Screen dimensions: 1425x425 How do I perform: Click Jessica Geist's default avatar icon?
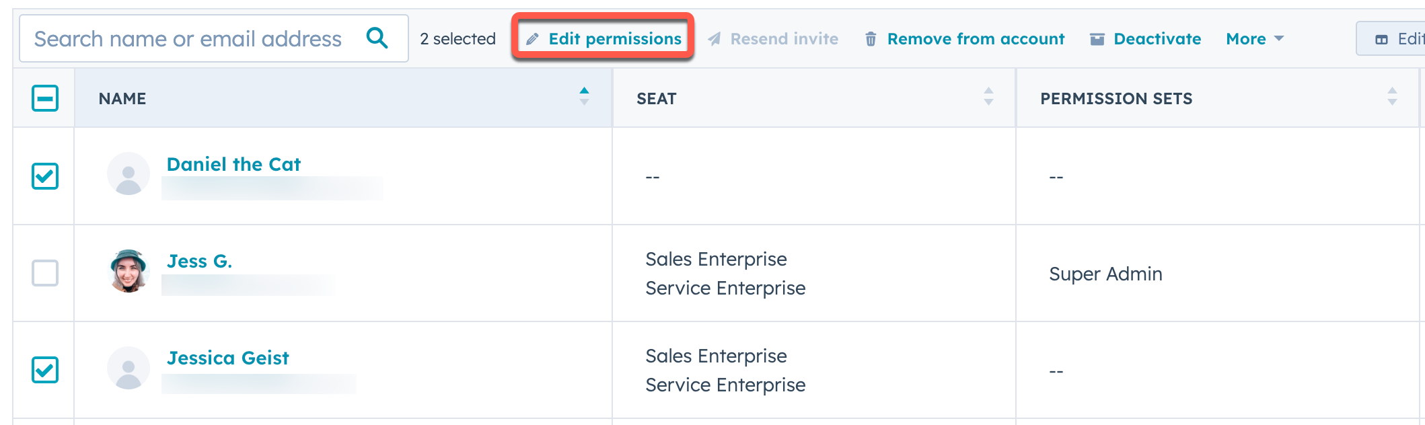tap(129, 368)
